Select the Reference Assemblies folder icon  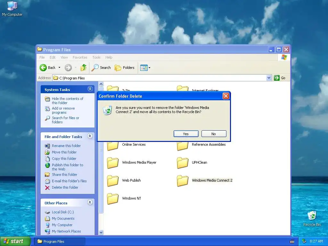click(x=182, y=145)
